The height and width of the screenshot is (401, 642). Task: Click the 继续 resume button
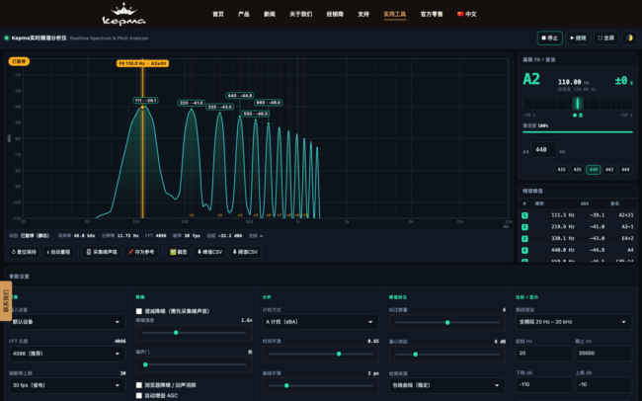(578, 39)
